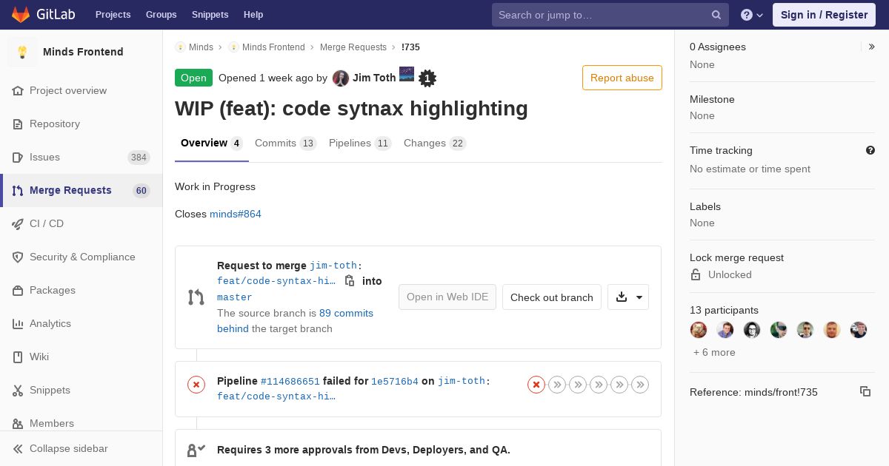Viewport: 889px width, 466px height.
Task: Click the Report abuse button
Action: pos(622,78)
